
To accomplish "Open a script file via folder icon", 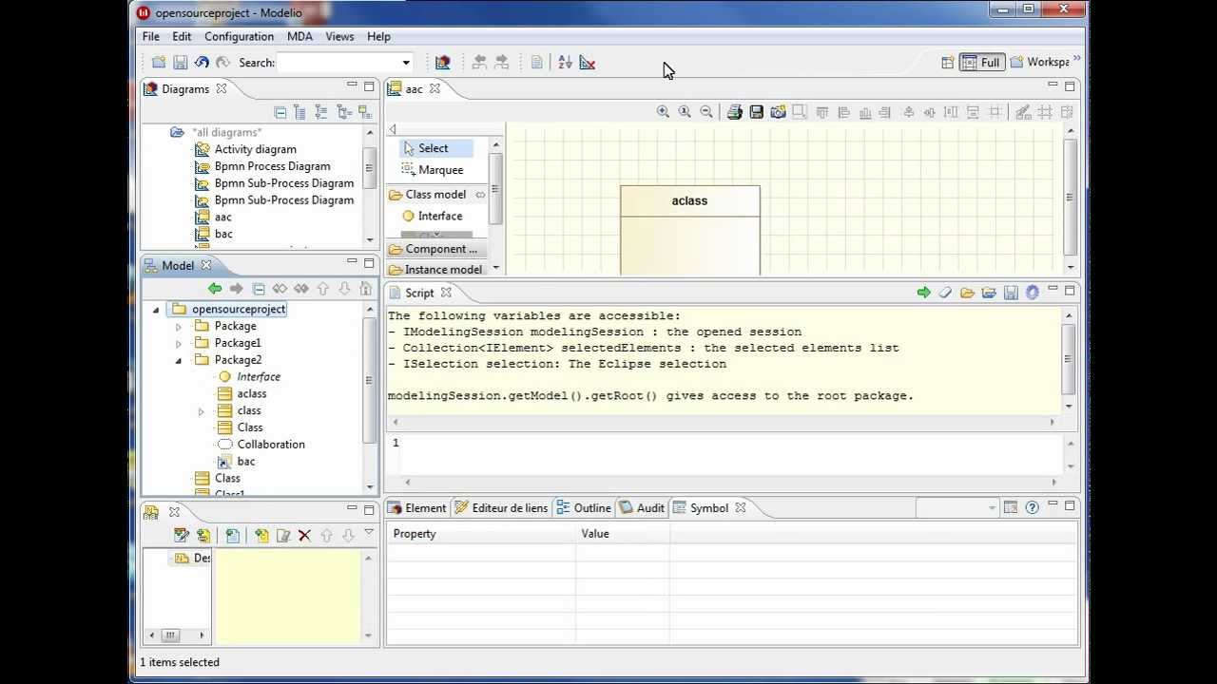I will tap(967, 293).
